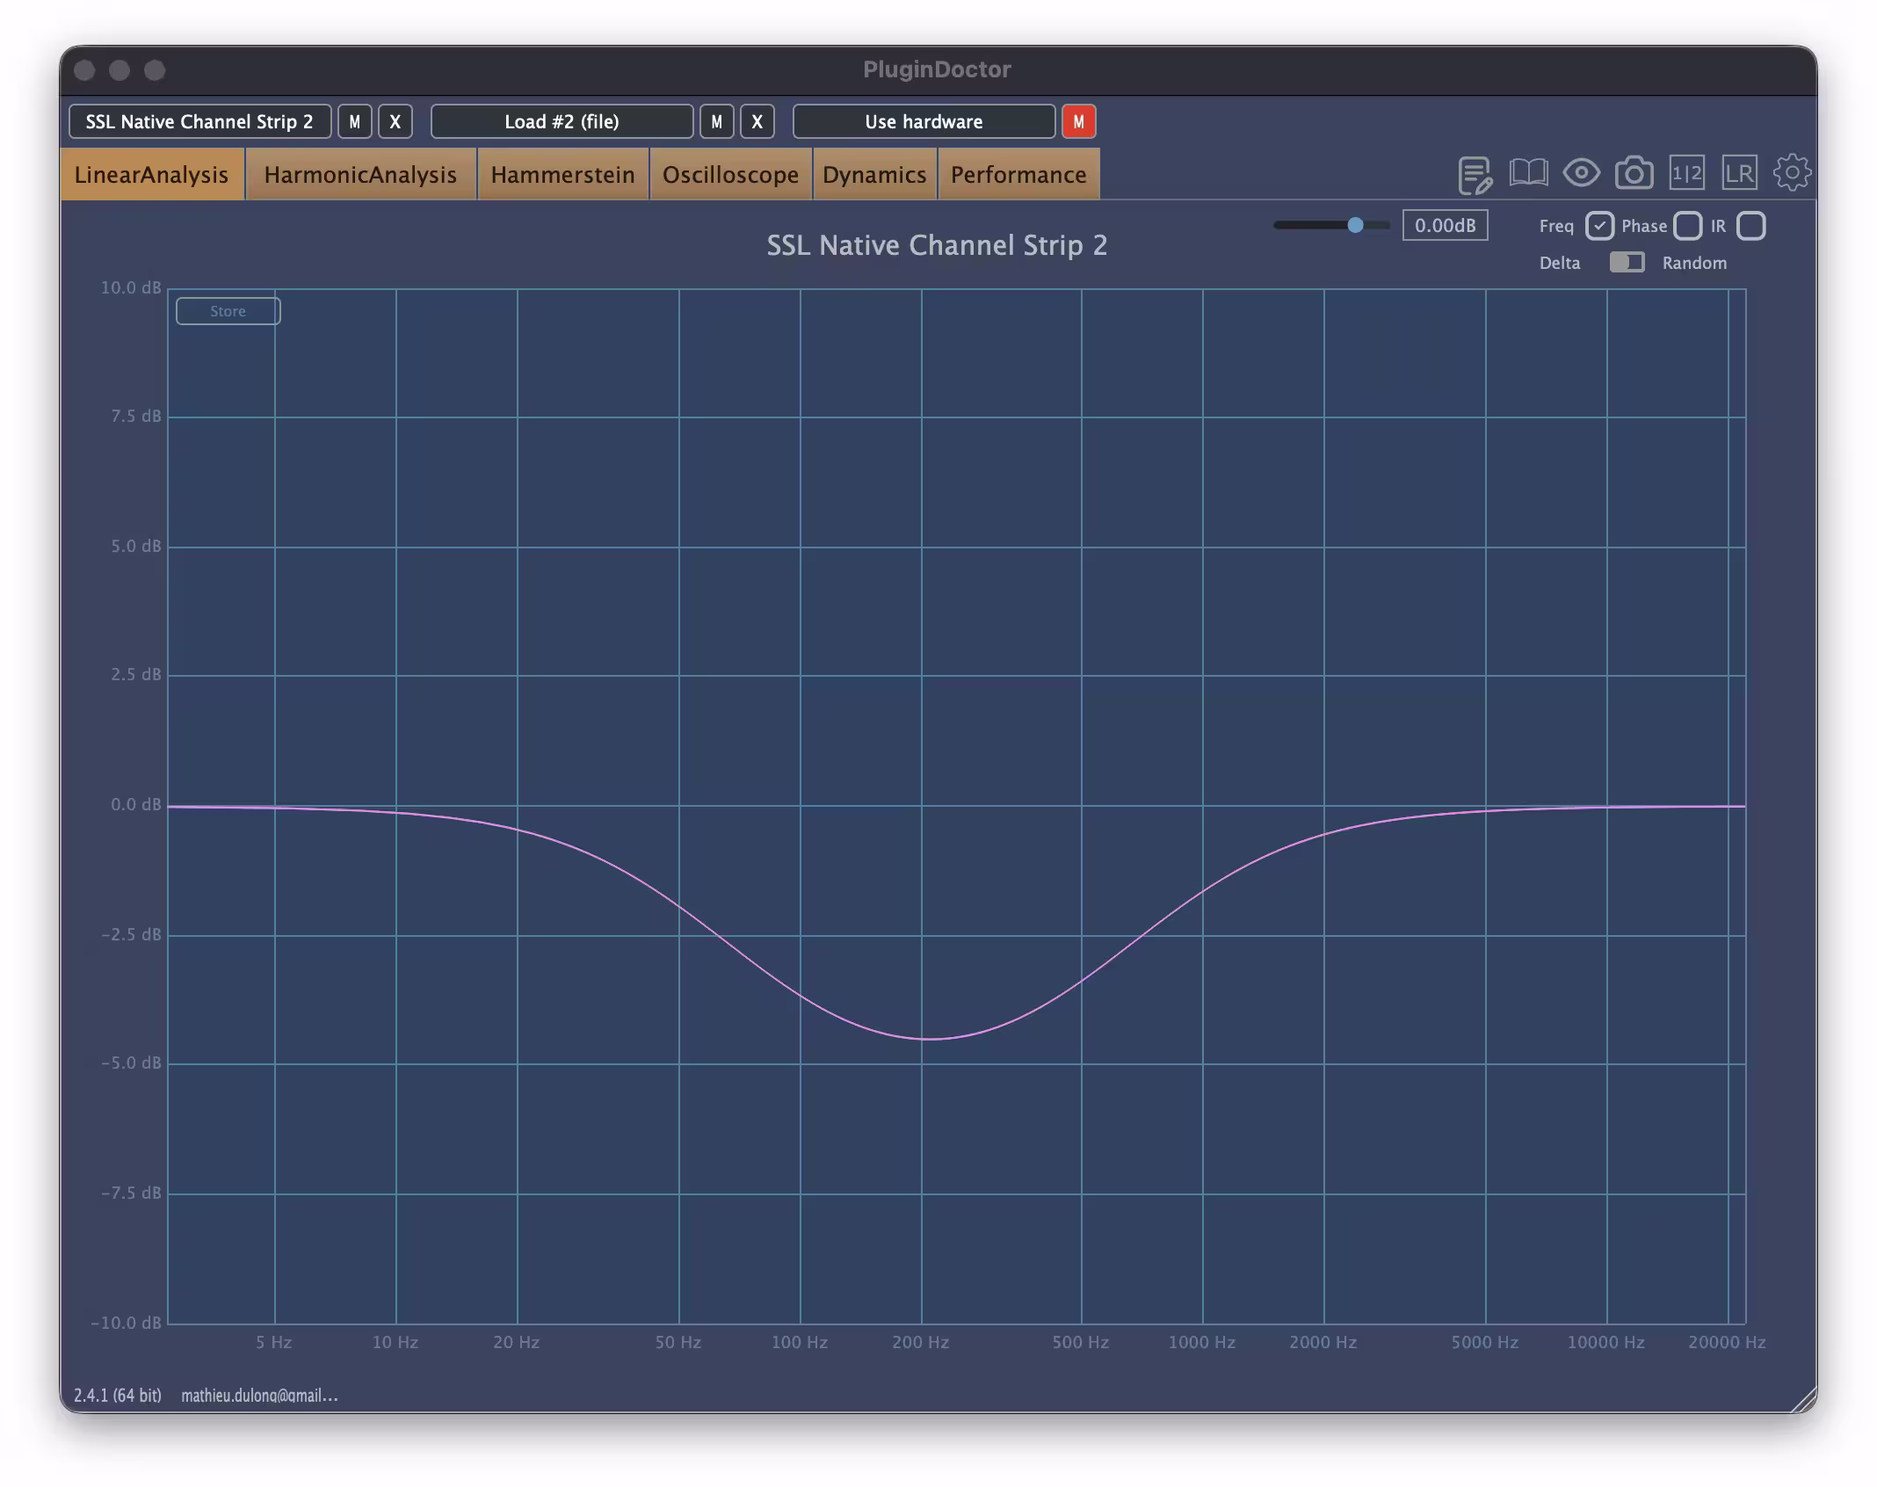Enable the IR checkbox
1877x1487 pixels.
(x=1750, y=226)
